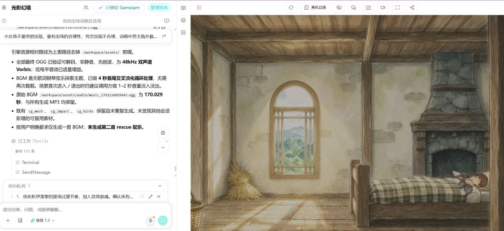Open the hamburger menu beside 光影幻境
This screenshot has width=504, height=231.
coord(4,8)
